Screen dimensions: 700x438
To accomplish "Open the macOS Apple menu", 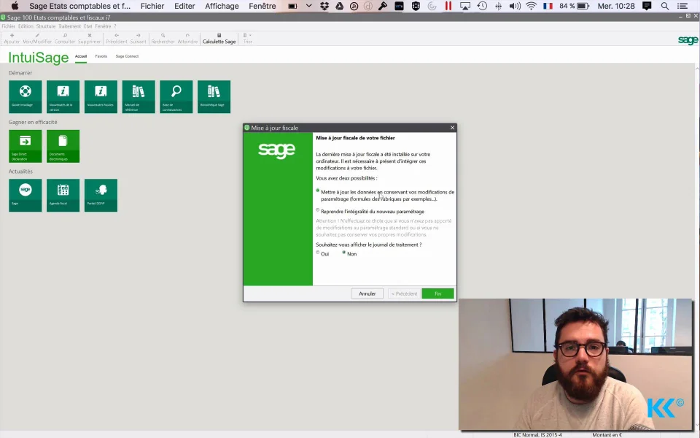I will click(x=15, y=7).
